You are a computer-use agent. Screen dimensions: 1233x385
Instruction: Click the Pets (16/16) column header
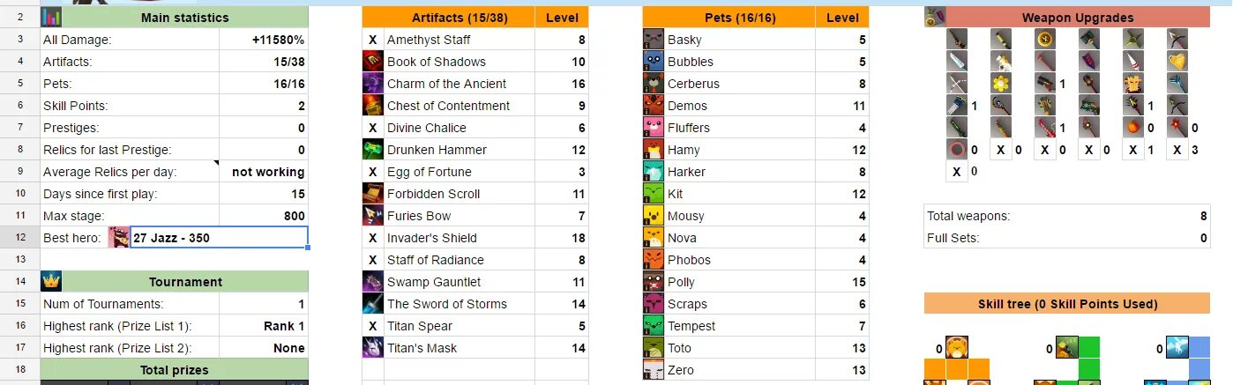[729, 18]
